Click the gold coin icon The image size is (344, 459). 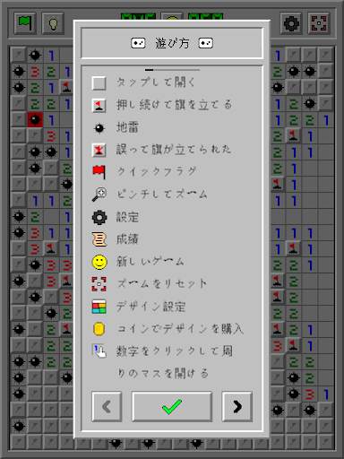click(99, 329)
